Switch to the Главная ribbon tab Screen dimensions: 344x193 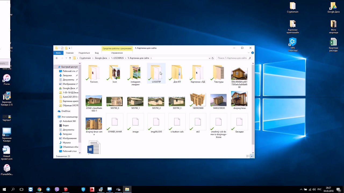point(70,53)
